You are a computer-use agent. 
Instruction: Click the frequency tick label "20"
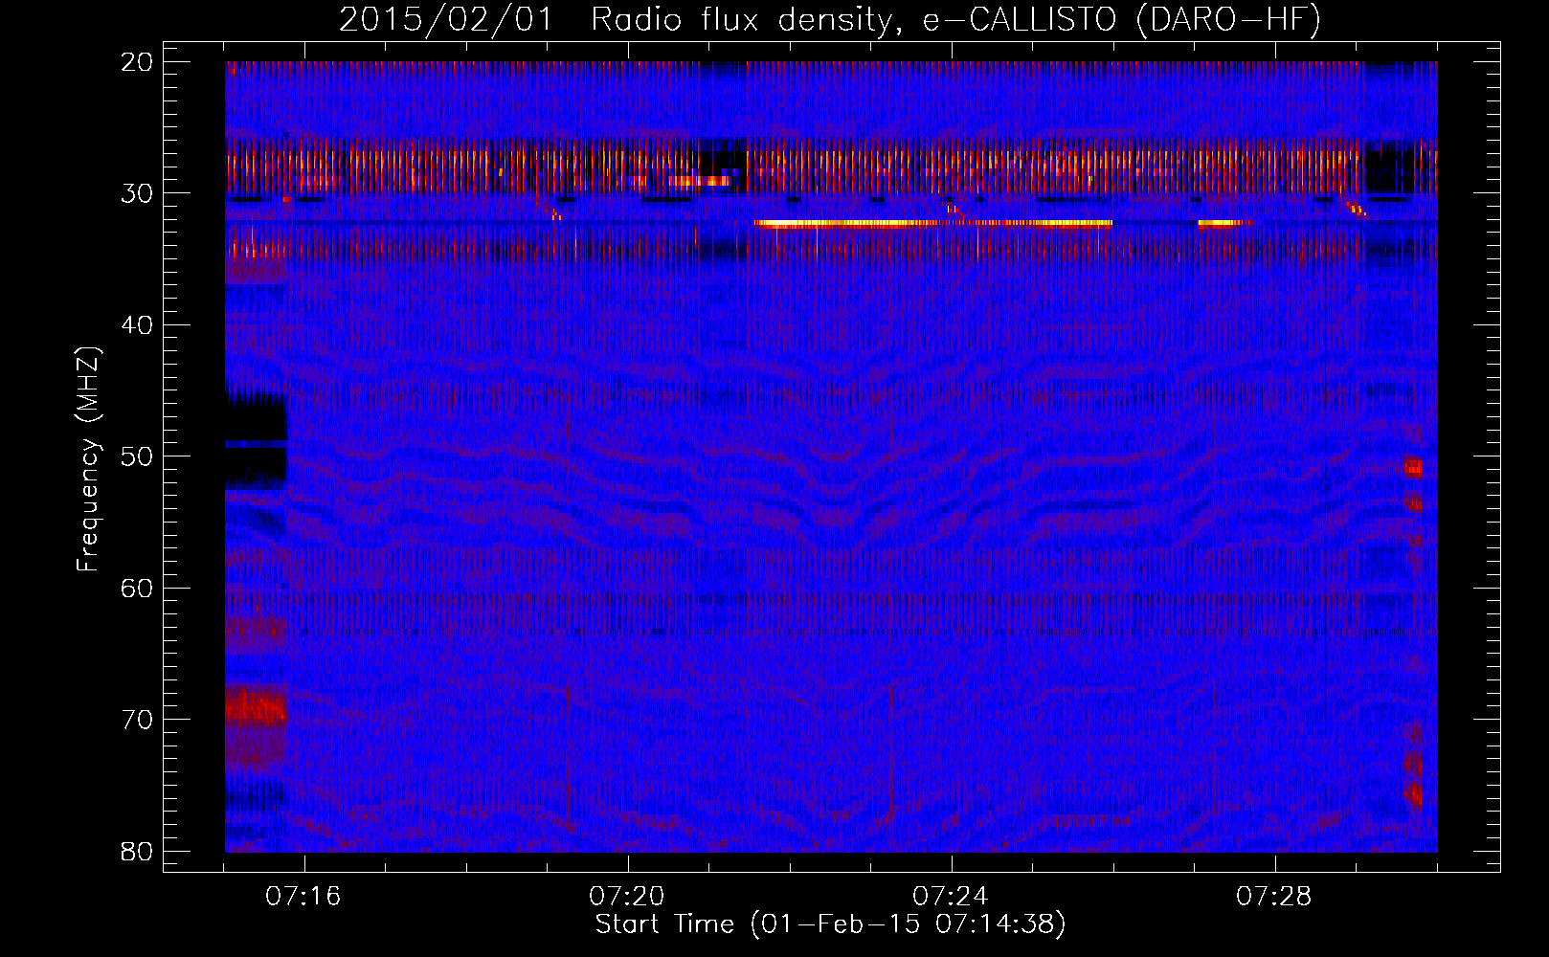[x=138, y=62]
